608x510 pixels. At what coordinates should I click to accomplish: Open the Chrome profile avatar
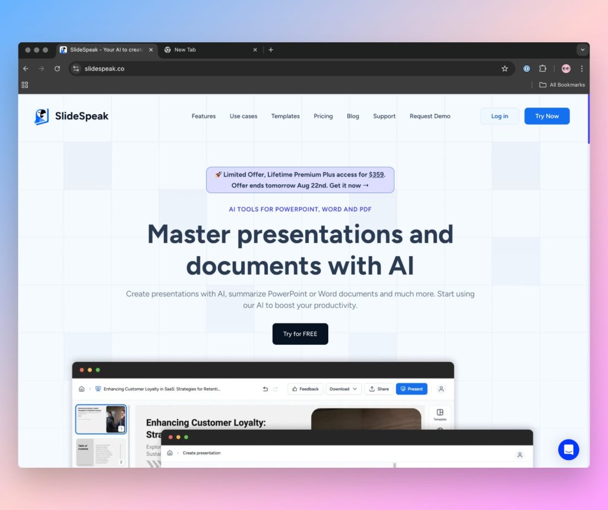(566, 69)
